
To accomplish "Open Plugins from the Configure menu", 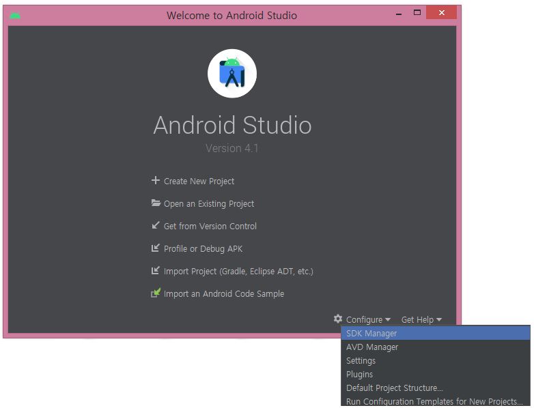I will 436,375.
